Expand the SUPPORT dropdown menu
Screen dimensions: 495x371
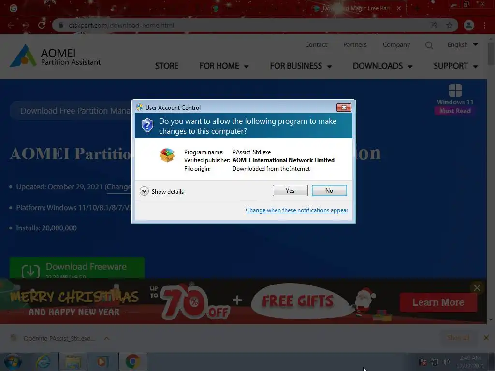click(455, 66)
